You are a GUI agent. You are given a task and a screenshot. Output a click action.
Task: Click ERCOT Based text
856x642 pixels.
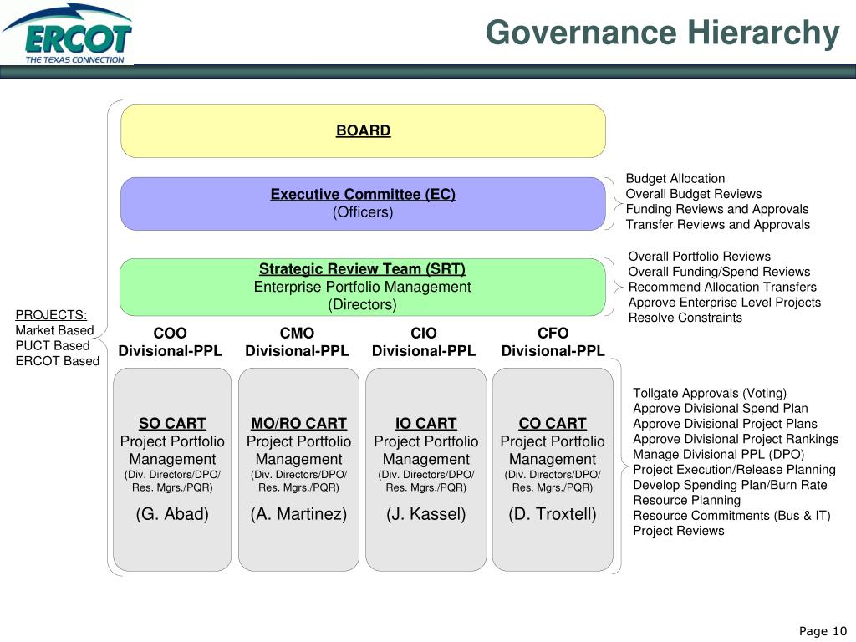point(58,361)
